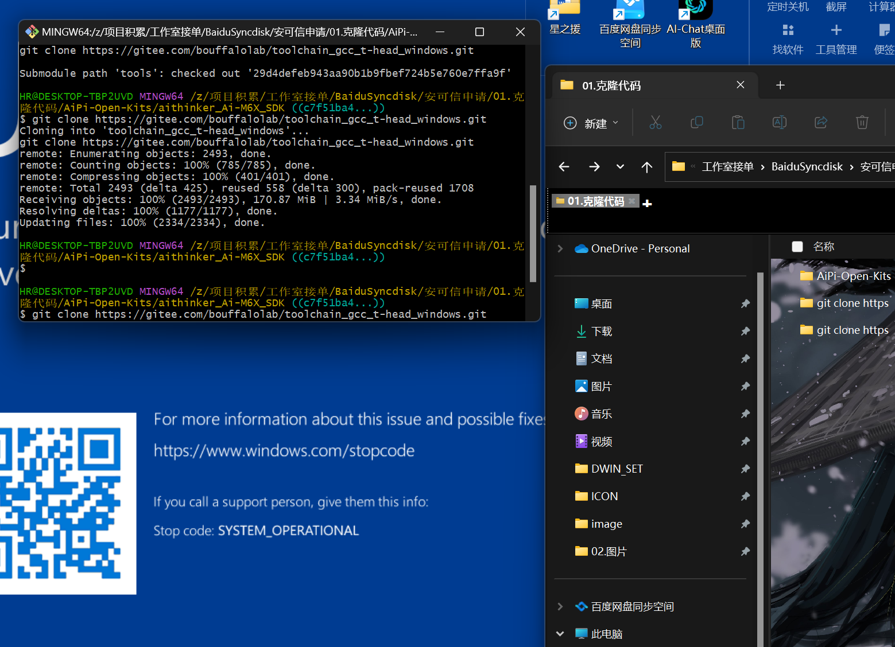Select AiPi-Open-Kits folder in file list
Screen dimensions: 895x647
[846, 276]
